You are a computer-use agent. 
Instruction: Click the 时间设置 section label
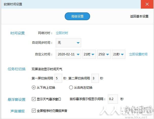[x=18, y=33]
